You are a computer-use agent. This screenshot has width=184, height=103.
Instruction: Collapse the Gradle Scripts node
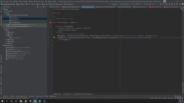point(3,45)
